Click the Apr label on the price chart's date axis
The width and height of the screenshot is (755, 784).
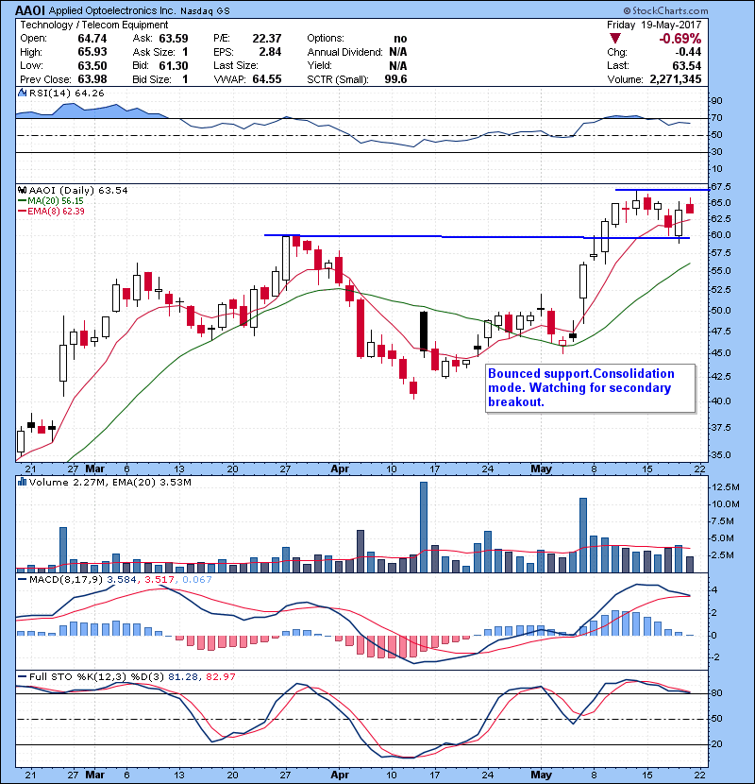tap(340, 469)
